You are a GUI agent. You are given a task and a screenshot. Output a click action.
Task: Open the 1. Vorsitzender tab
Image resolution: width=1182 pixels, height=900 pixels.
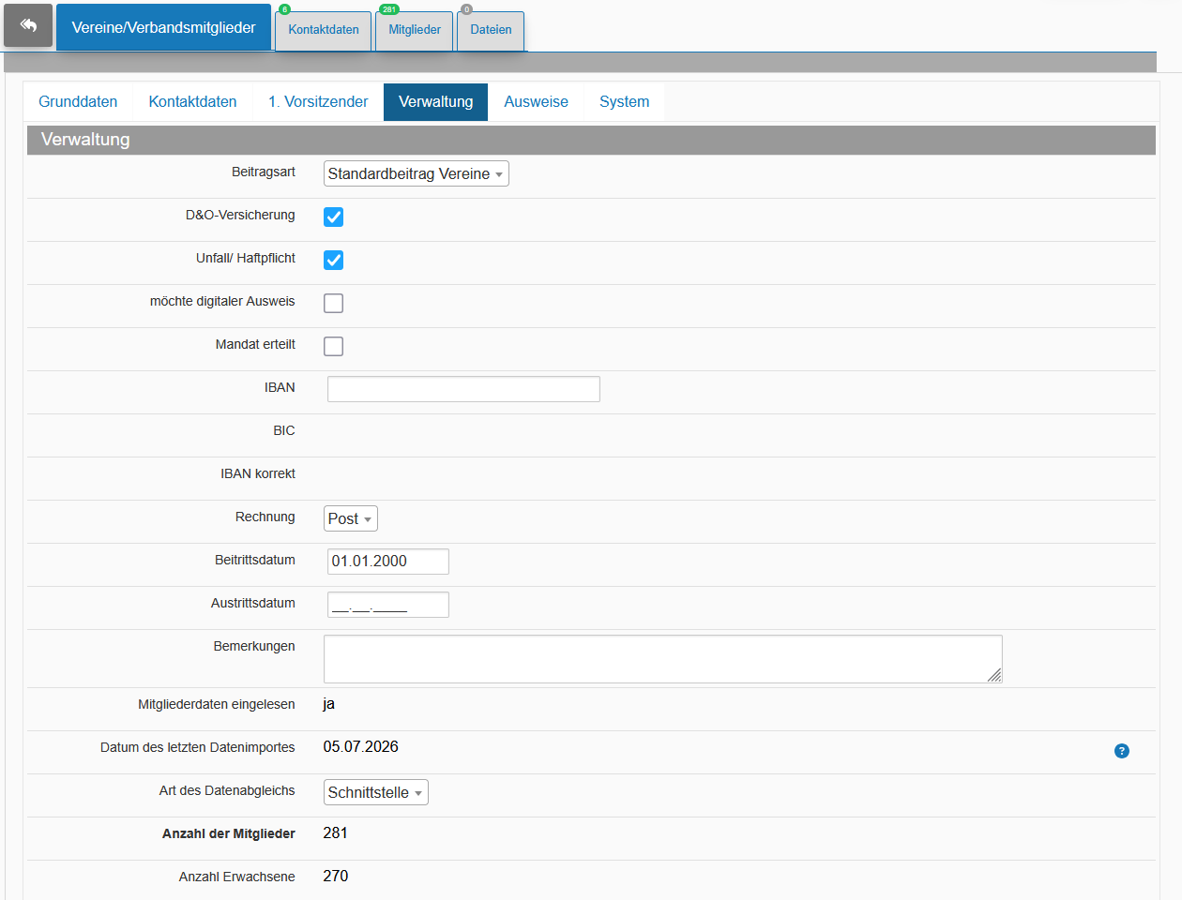point(318,101)
